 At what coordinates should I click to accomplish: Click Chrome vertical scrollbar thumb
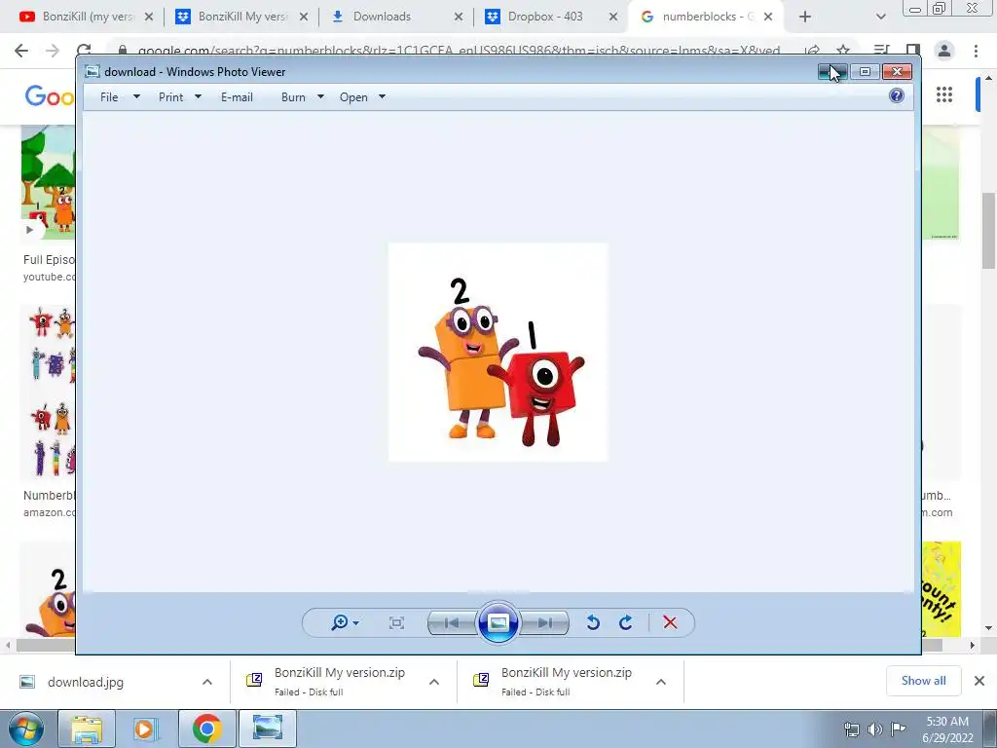[x=989, y=231]
